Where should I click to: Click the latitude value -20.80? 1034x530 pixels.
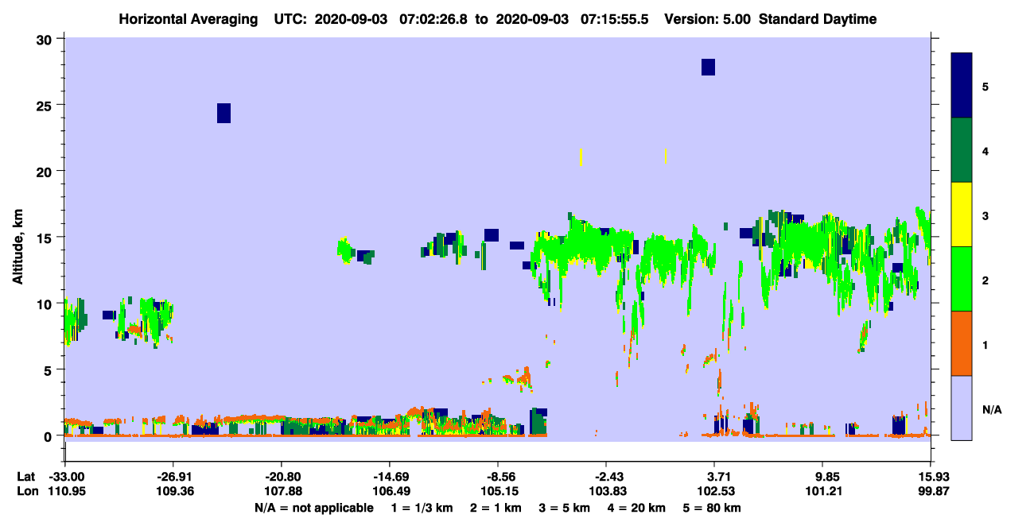[282, 477]
